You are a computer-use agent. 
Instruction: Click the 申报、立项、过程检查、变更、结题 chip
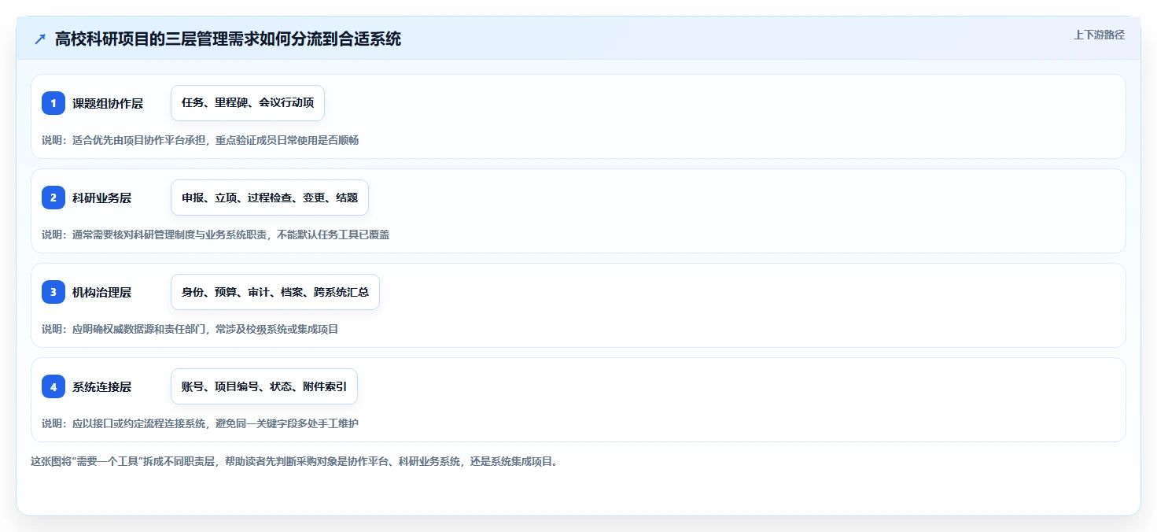(270, 198)
